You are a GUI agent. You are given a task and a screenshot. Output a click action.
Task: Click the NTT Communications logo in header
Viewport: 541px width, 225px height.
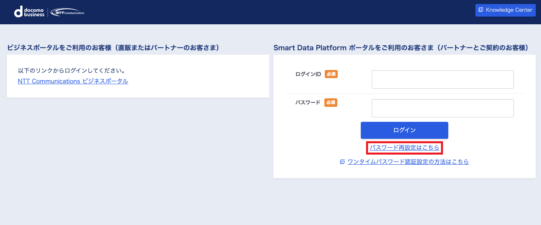pos(67,13)
